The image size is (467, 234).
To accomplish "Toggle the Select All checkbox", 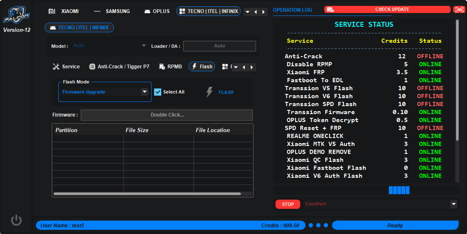I will coord(158,92).
